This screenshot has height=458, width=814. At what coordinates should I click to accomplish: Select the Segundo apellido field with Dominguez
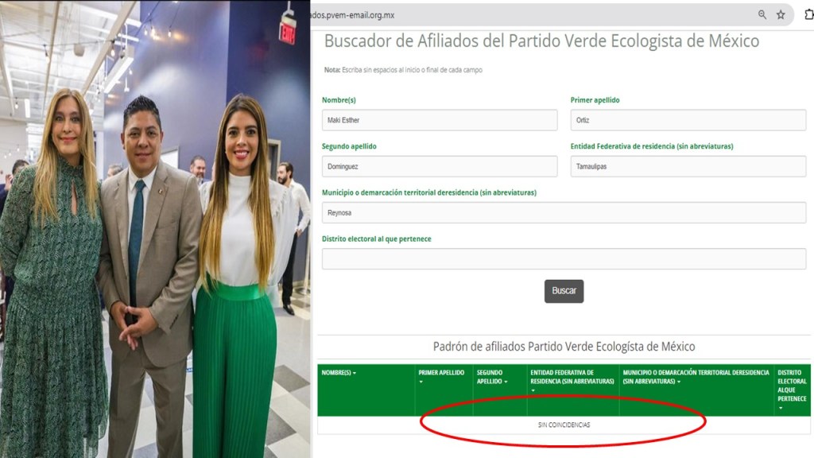(439, 166)
